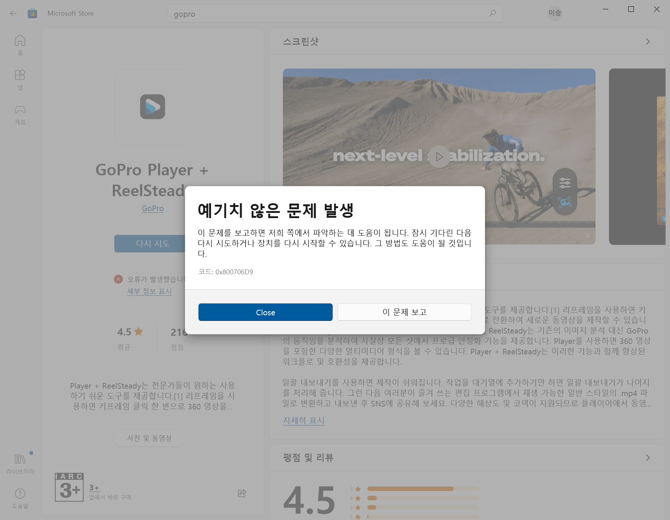
Task: Click the 5-star rating bar
Action: 423,489
